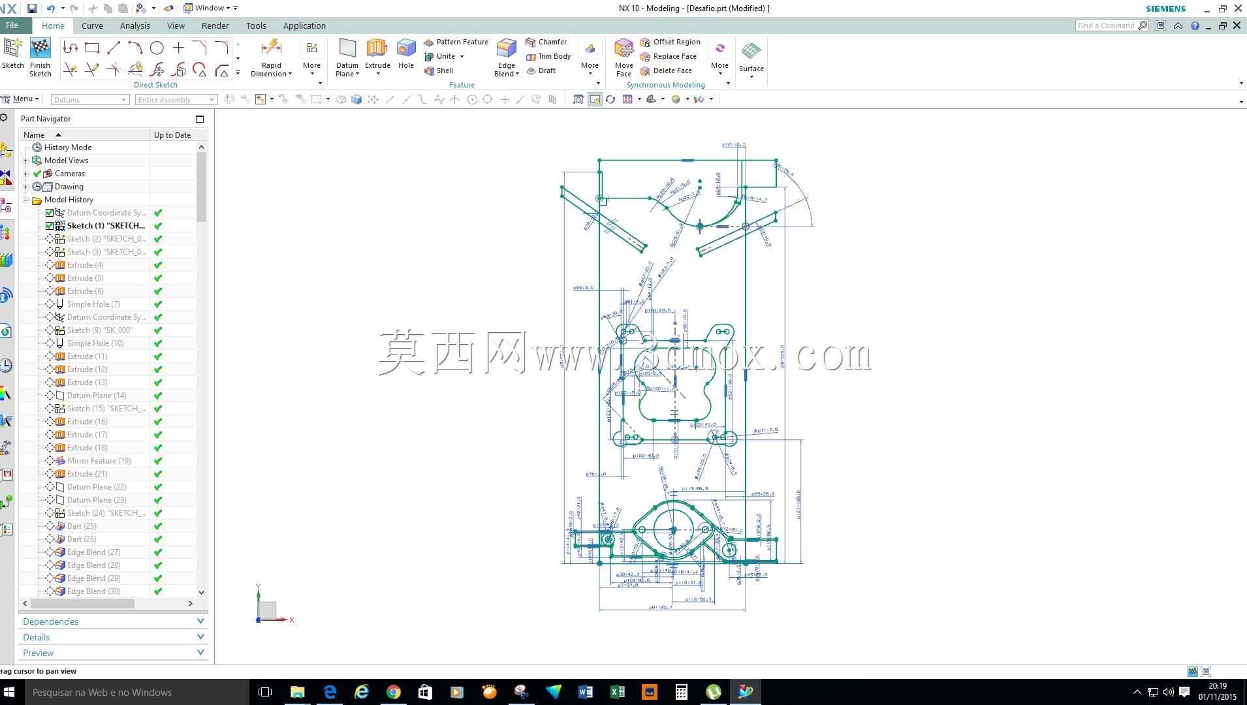The height and width of the screenshot is (705, 1247).
Task: Click the Shell button
Action: 439,70
